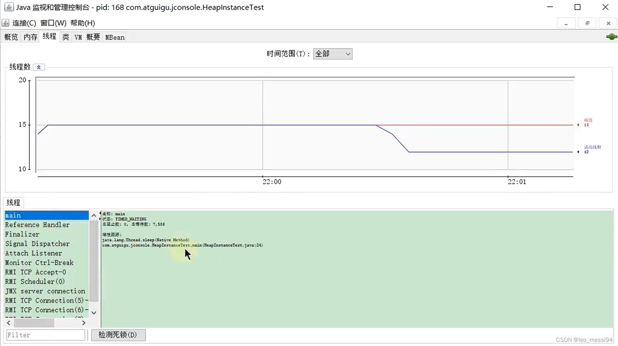Select the Reference Handler thread
Image resolution: width=618 pixels, height=346 pixels.
click(x=47, y=225)
